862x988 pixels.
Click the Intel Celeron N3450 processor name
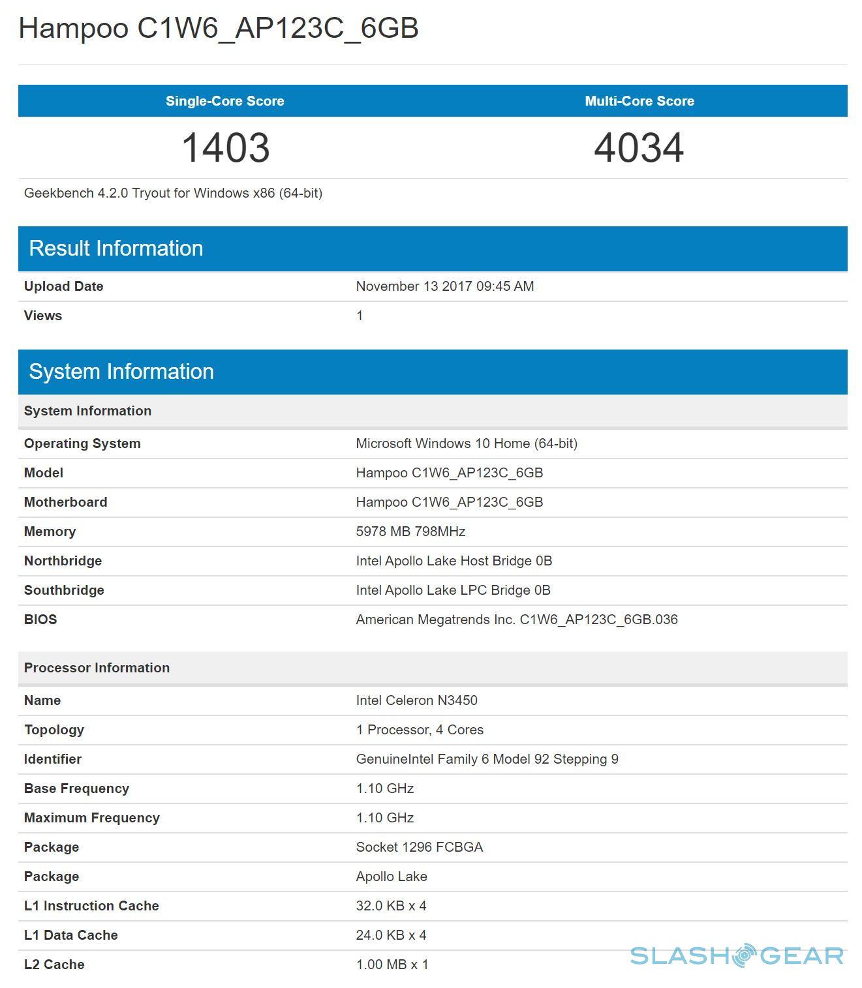coord(416,700)
